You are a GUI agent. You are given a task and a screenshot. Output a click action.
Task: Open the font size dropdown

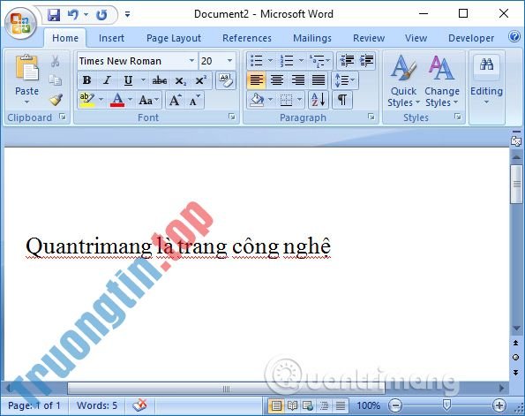(229, 61)
